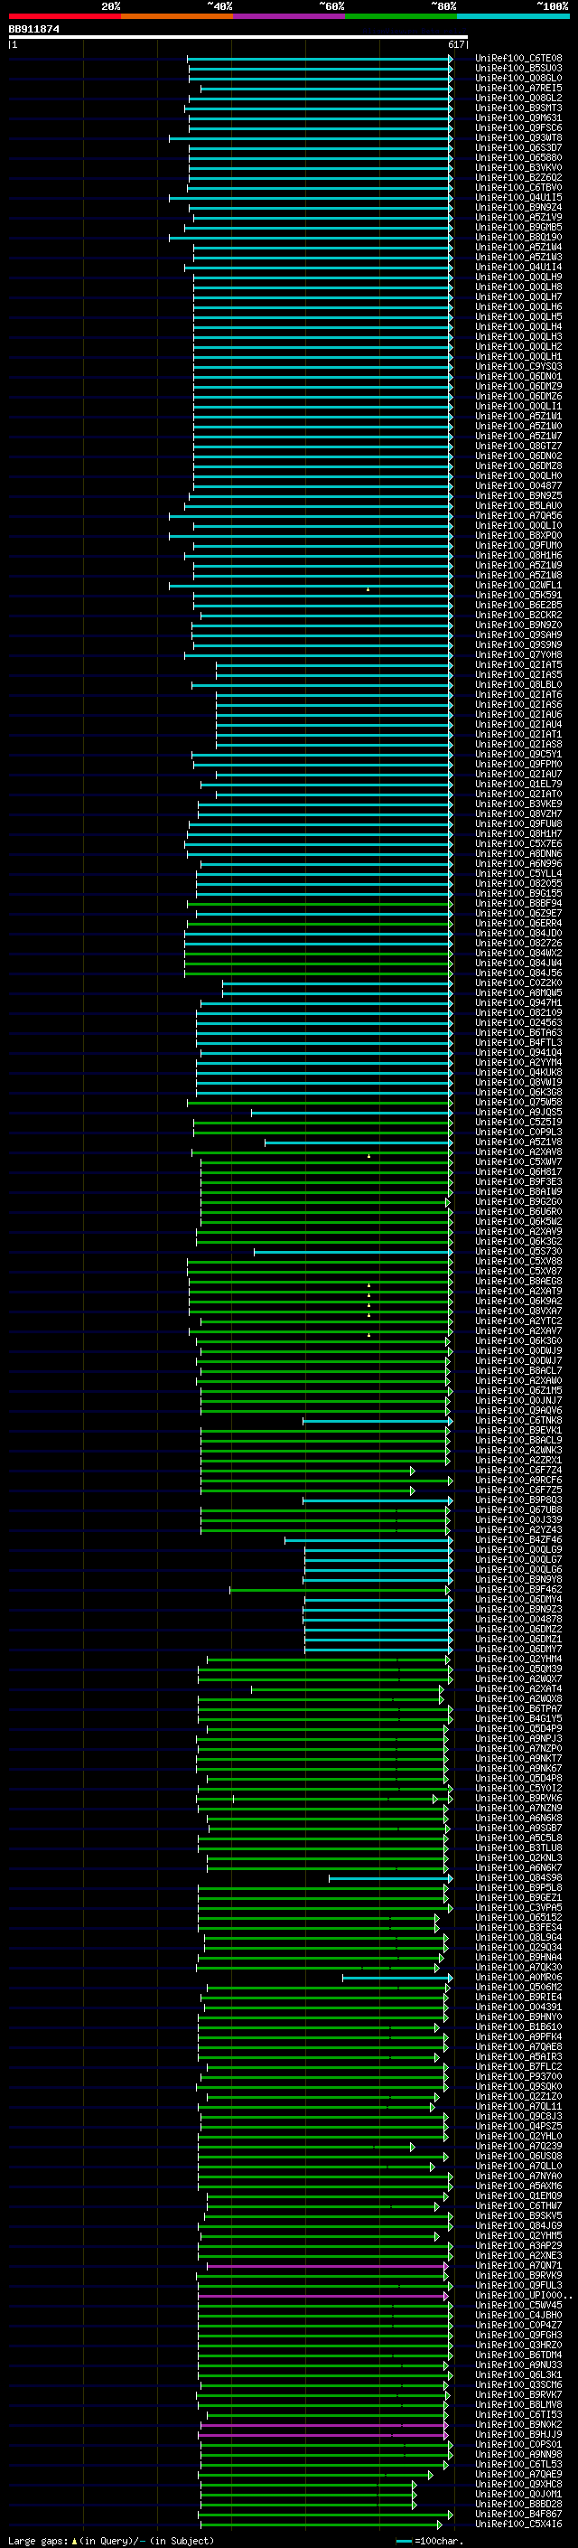
Task: Select hit label UniRef100_B8Q190
Action: click(518, 238)
